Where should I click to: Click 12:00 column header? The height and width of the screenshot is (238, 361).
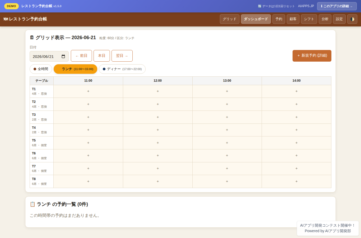(158, 81)
